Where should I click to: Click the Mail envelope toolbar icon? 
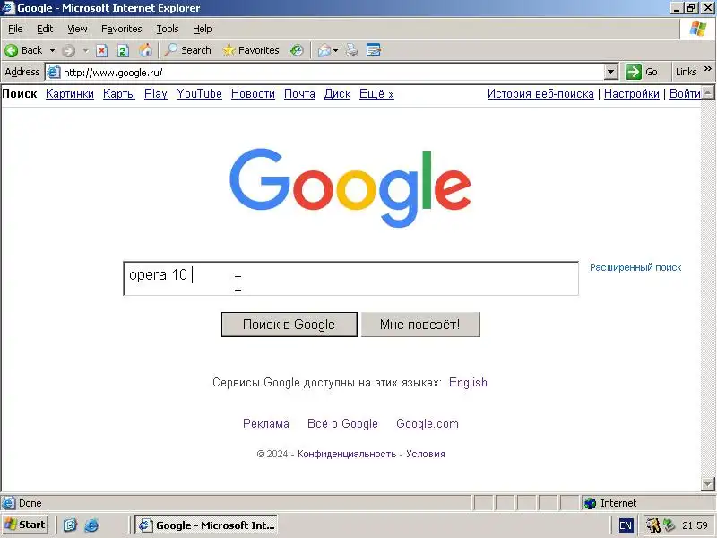[x=324, y=50]
